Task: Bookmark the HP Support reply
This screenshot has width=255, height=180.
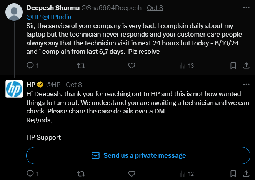Action: pyautogui.click(x=233, y=174)
